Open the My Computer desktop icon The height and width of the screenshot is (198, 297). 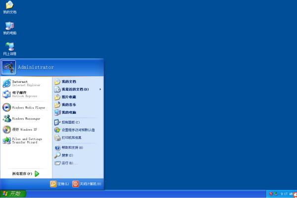point(10,28)
